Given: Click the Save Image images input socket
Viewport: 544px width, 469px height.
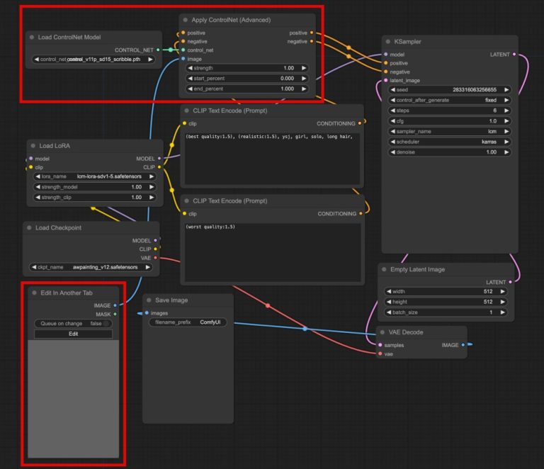Looking at the screenshot, I should (x=147, y=313).
